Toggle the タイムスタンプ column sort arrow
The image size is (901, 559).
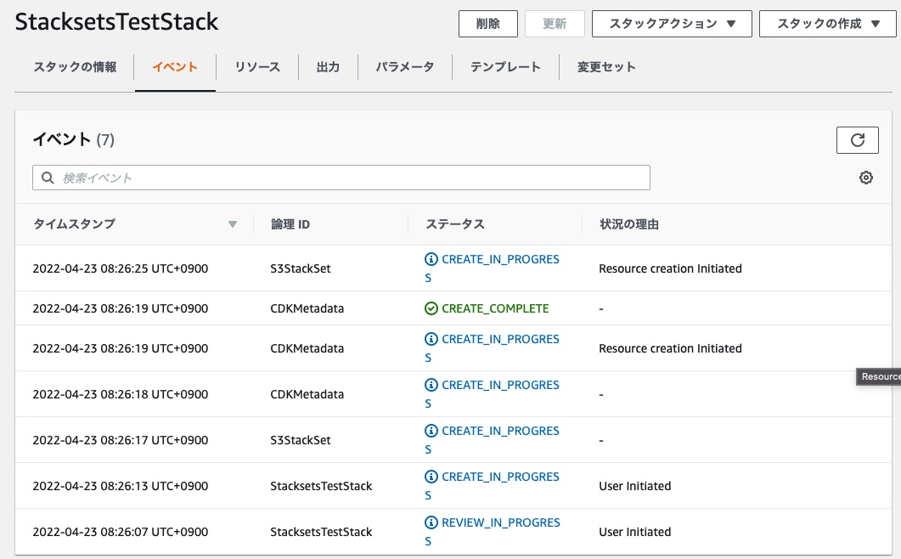pos(233,223)
